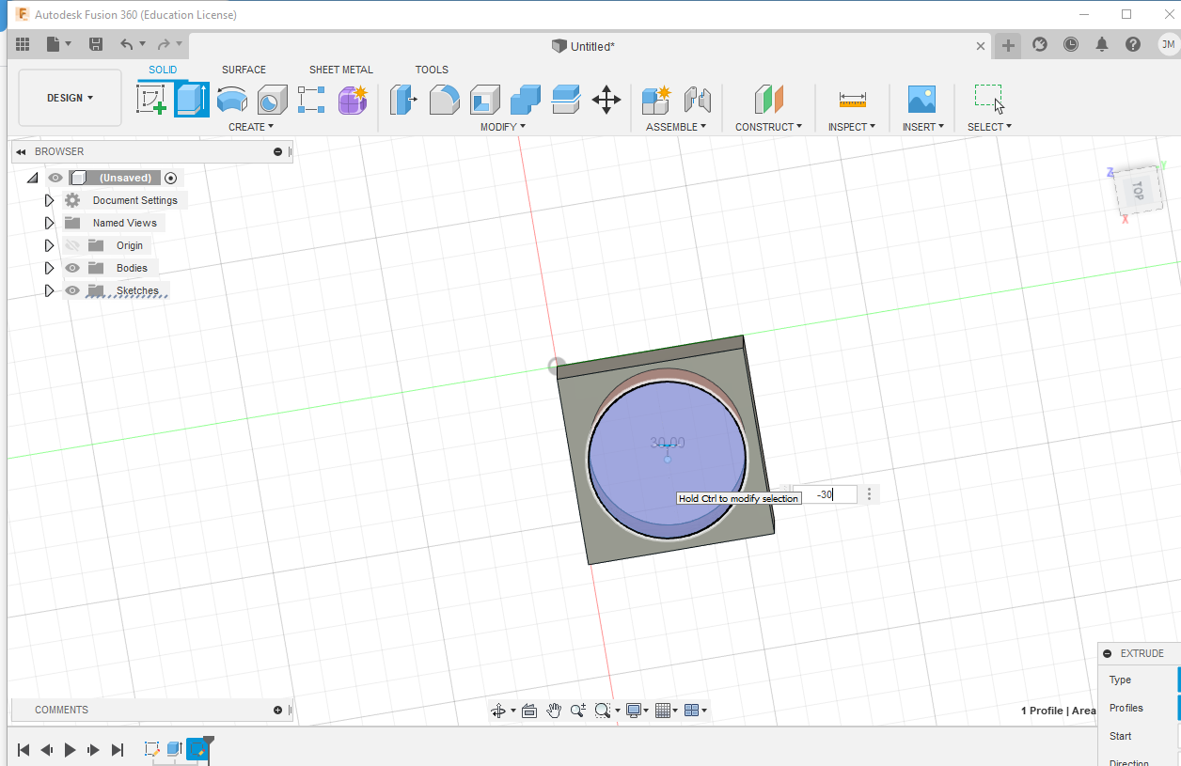Viewport: 1181px width, 766px height.
Task: Open the Help question mark menu
Action: pos(1133,44)
